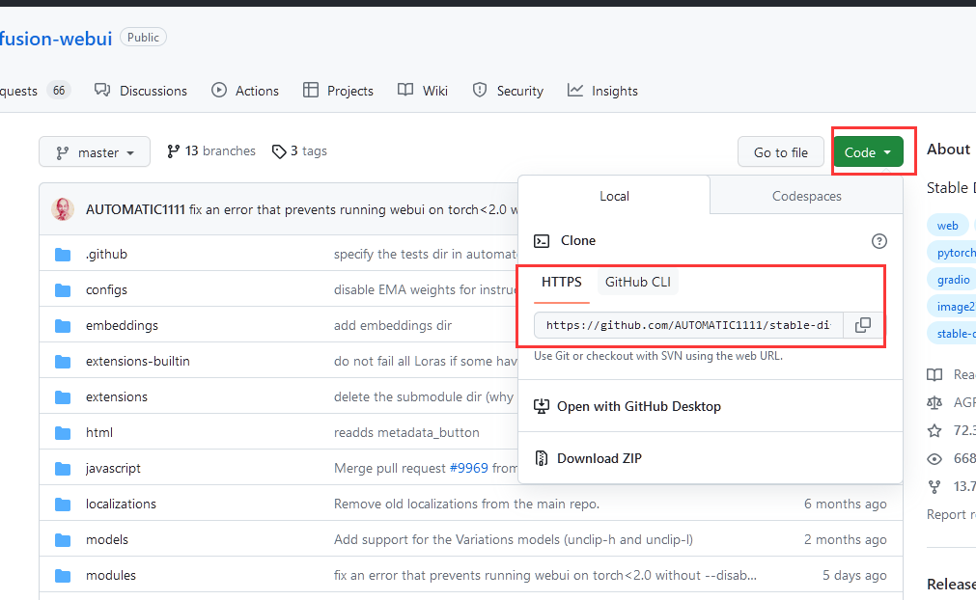This screenshot has width=976, height=600.
Task: Click the ZIP file icon
Action: (x=542, y=458)
